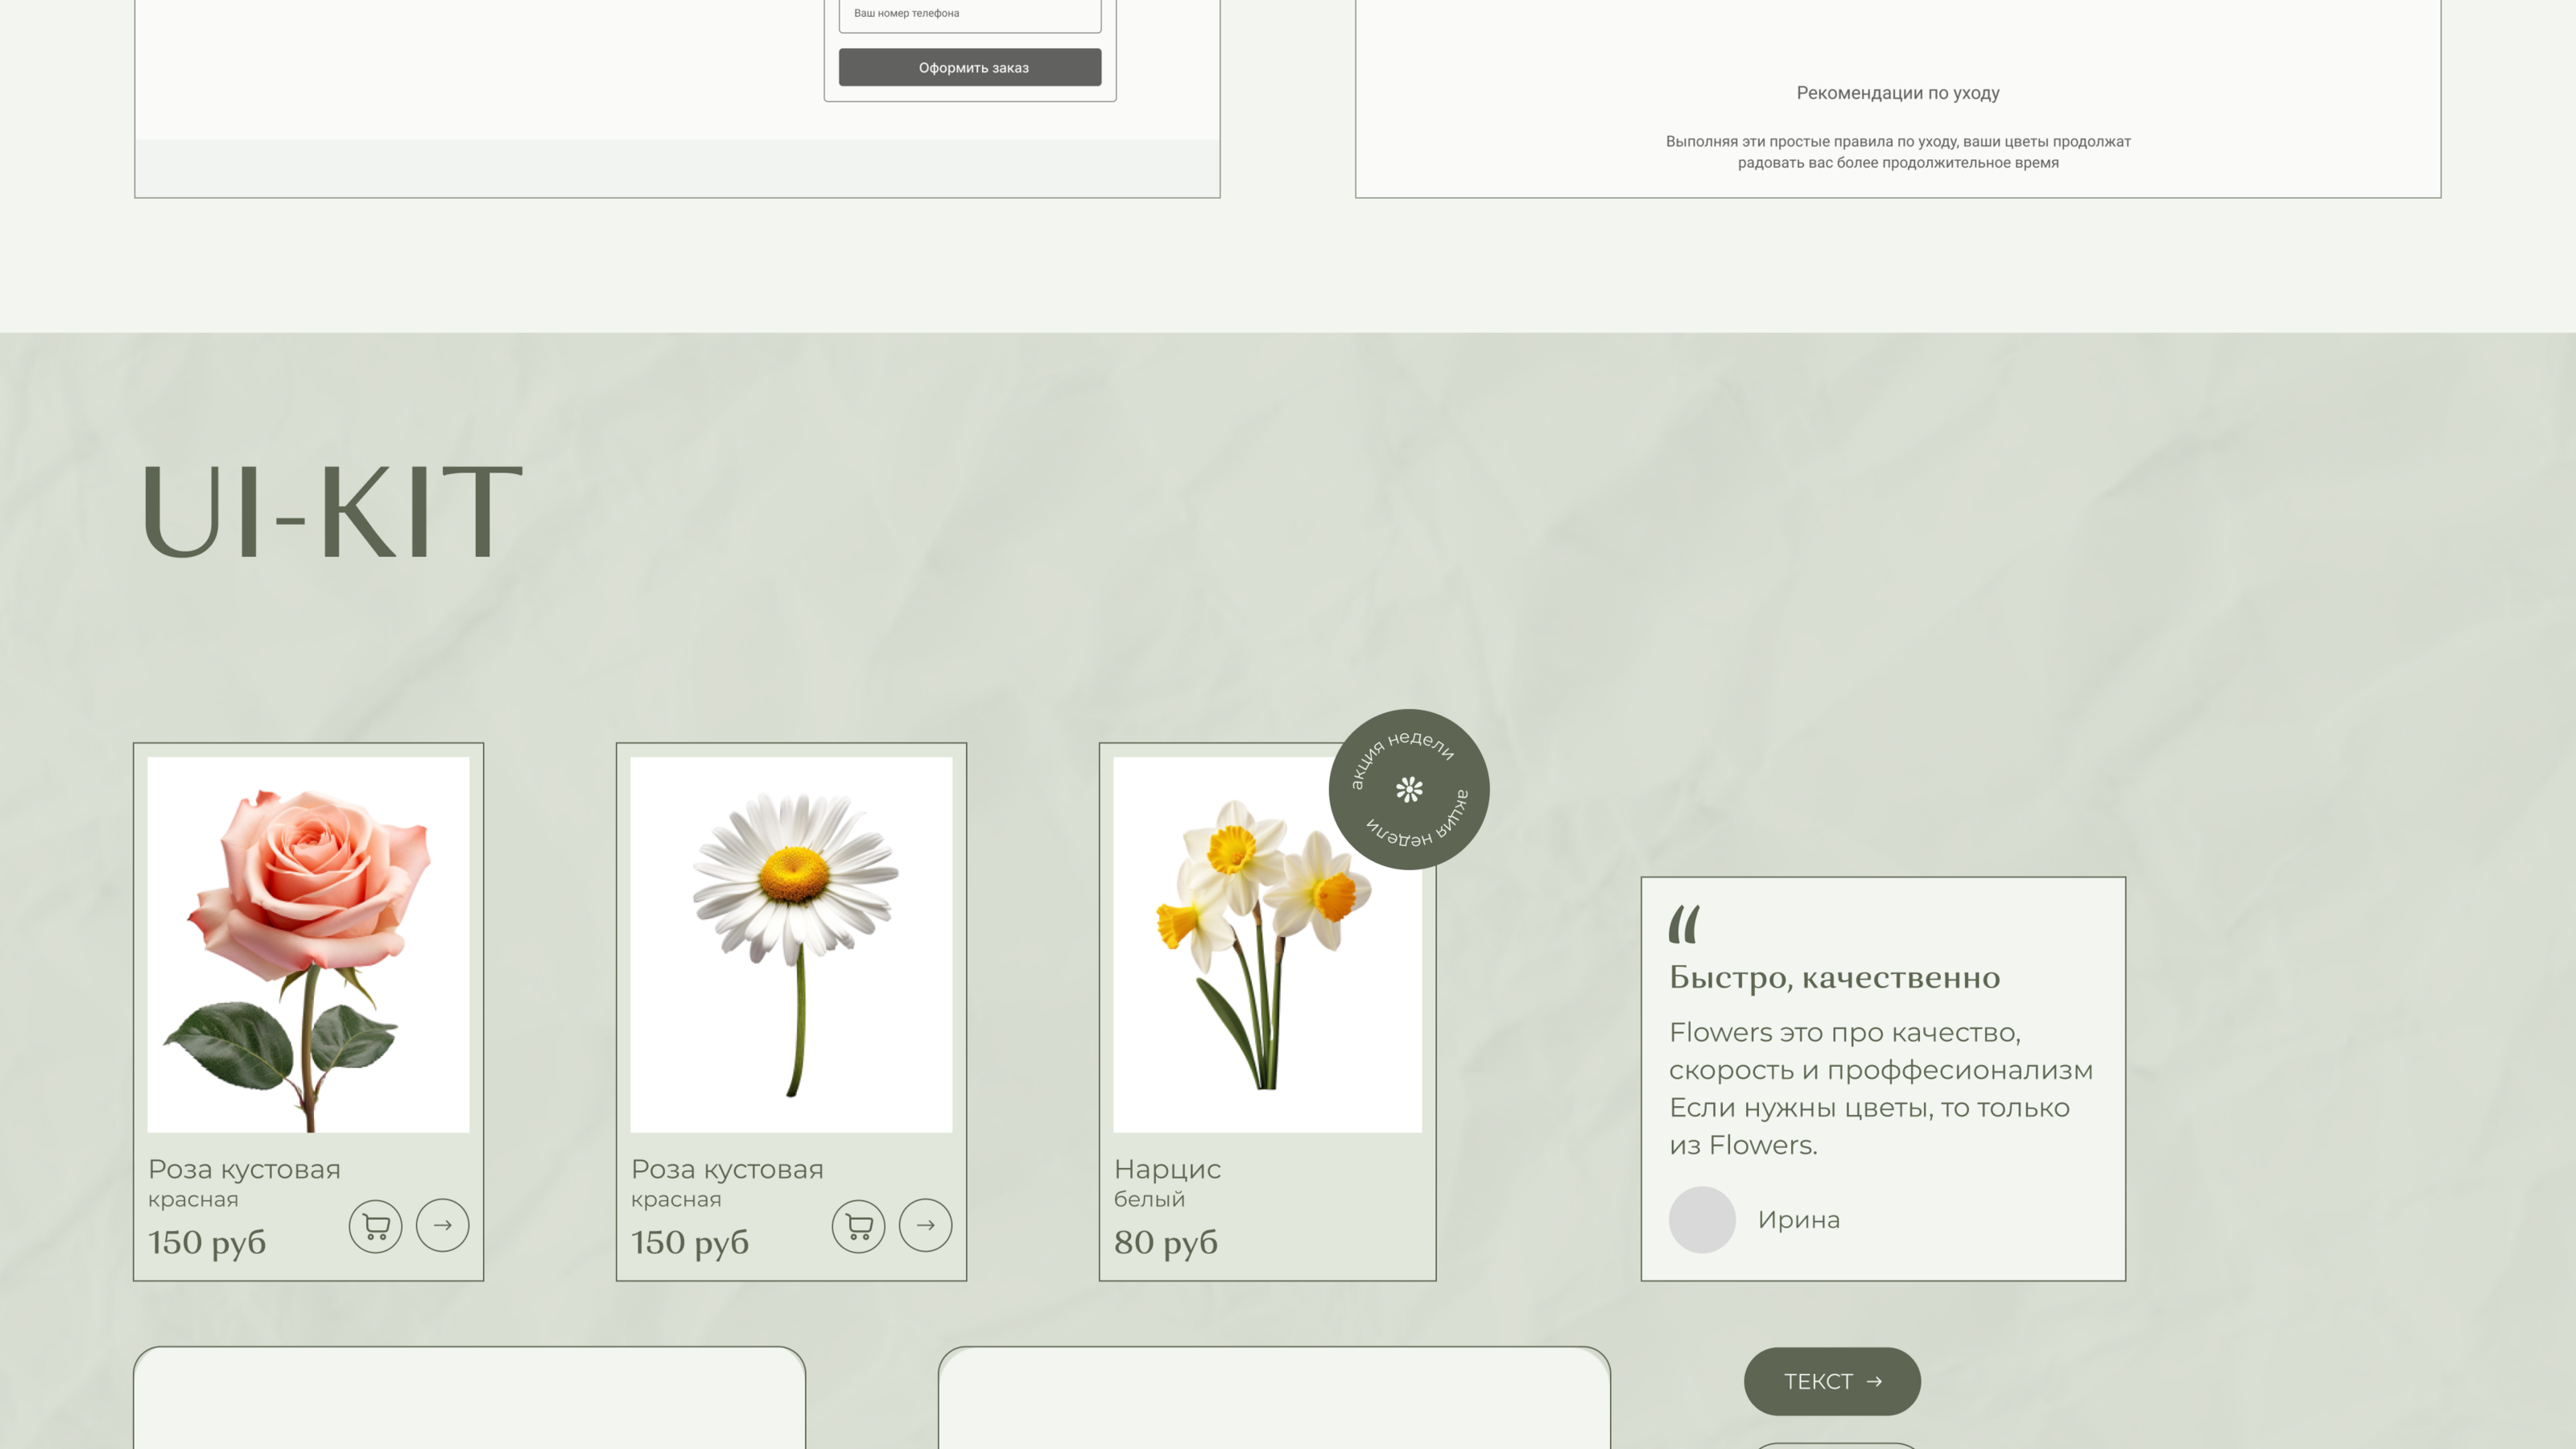
Task: Click the cart icon on the rose card
Action: tap(375, 1225)
